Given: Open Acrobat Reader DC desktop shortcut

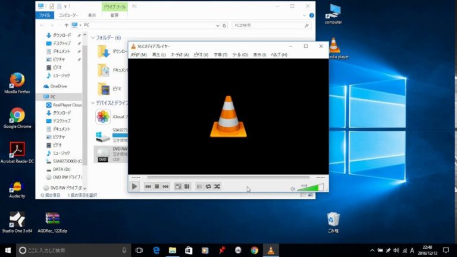Looking at the screenshot, I should (x=17, y=152).
